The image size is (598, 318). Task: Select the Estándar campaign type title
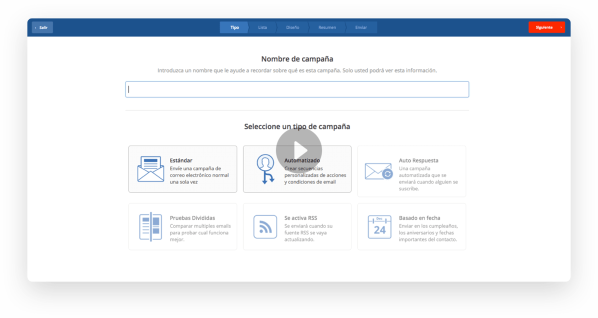[181, 160]
